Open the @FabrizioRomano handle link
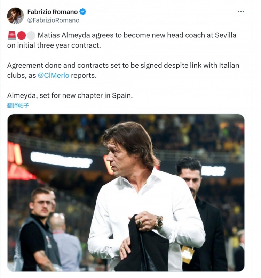Image resolution: width=261 pixels, height=278 pixels. [53, 20]
